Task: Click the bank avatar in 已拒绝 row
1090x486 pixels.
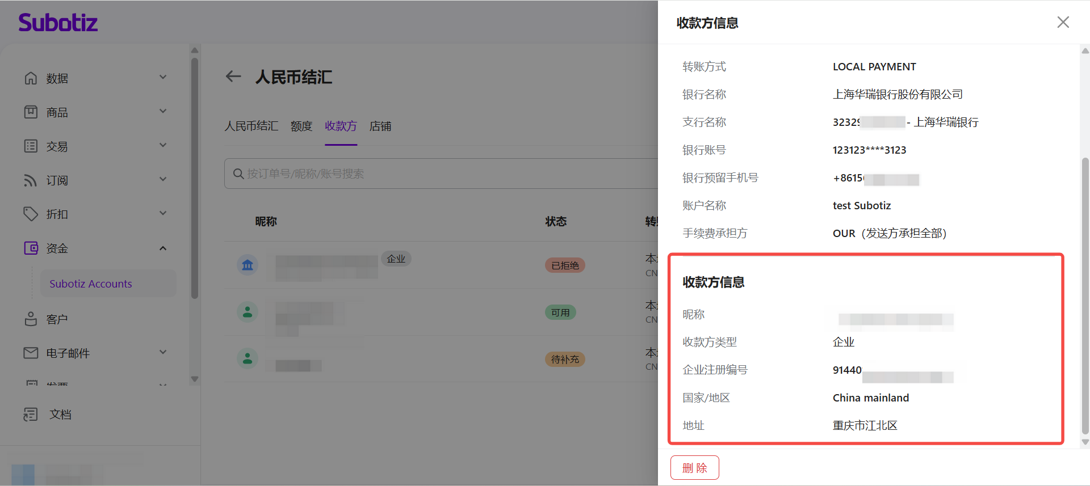Action: [248, 265]
